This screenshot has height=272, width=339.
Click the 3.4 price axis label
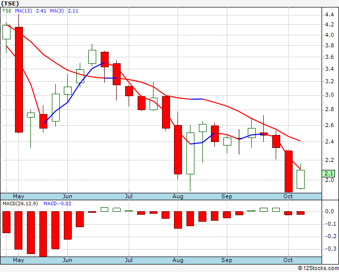point(329,69)
